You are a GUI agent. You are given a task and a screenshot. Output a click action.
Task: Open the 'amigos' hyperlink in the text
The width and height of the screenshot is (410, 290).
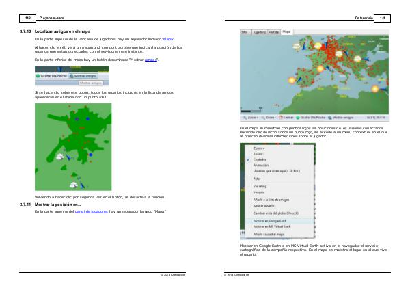pos(151,60)
